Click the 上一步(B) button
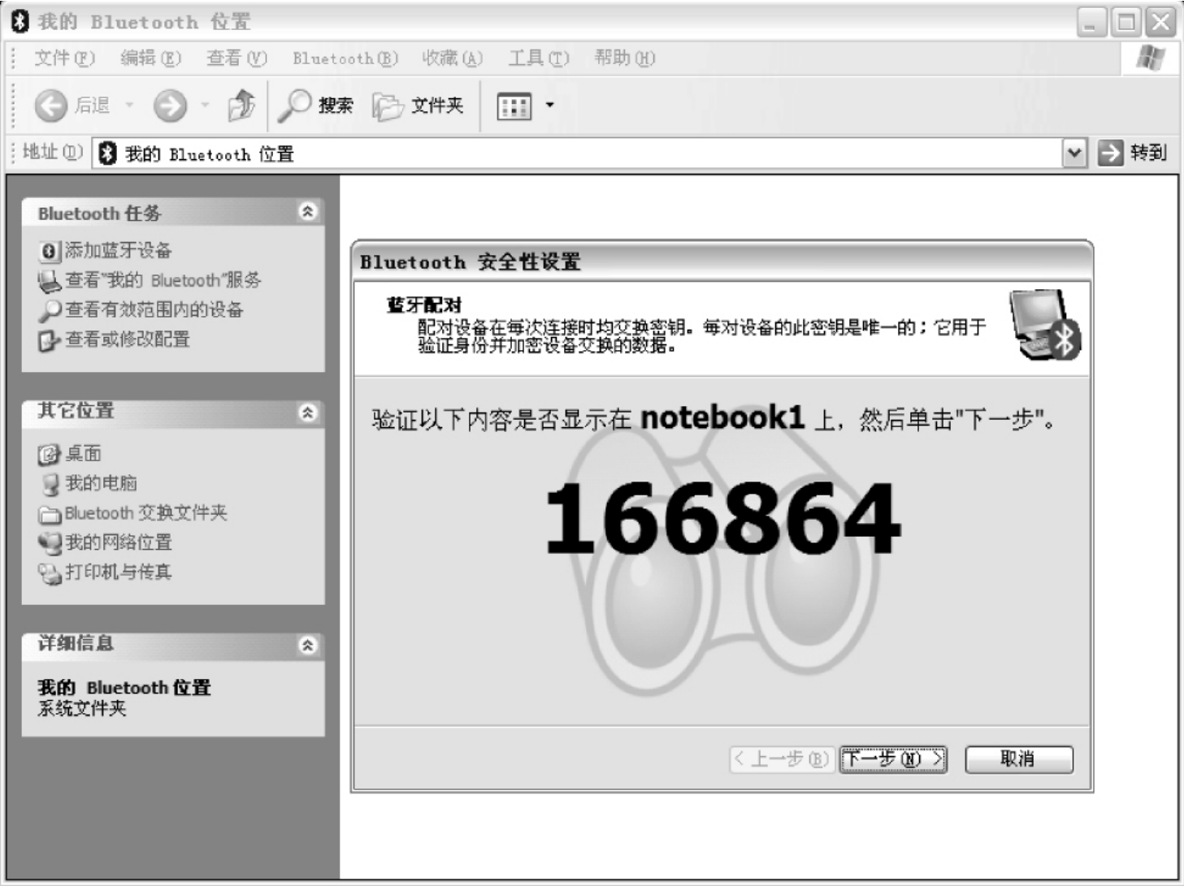Viewport: 1184px width, 886px height. point(782,759)
